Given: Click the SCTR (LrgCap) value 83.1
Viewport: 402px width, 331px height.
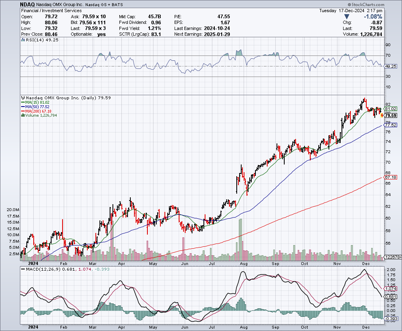Looking at the screenshot, I should [x=156, y=34].
